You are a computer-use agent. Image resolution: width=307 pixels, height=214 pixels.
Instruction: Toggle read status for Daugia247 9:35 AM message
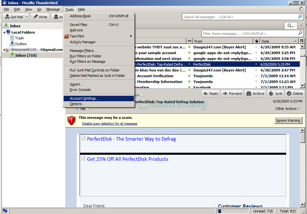point(189,47)
